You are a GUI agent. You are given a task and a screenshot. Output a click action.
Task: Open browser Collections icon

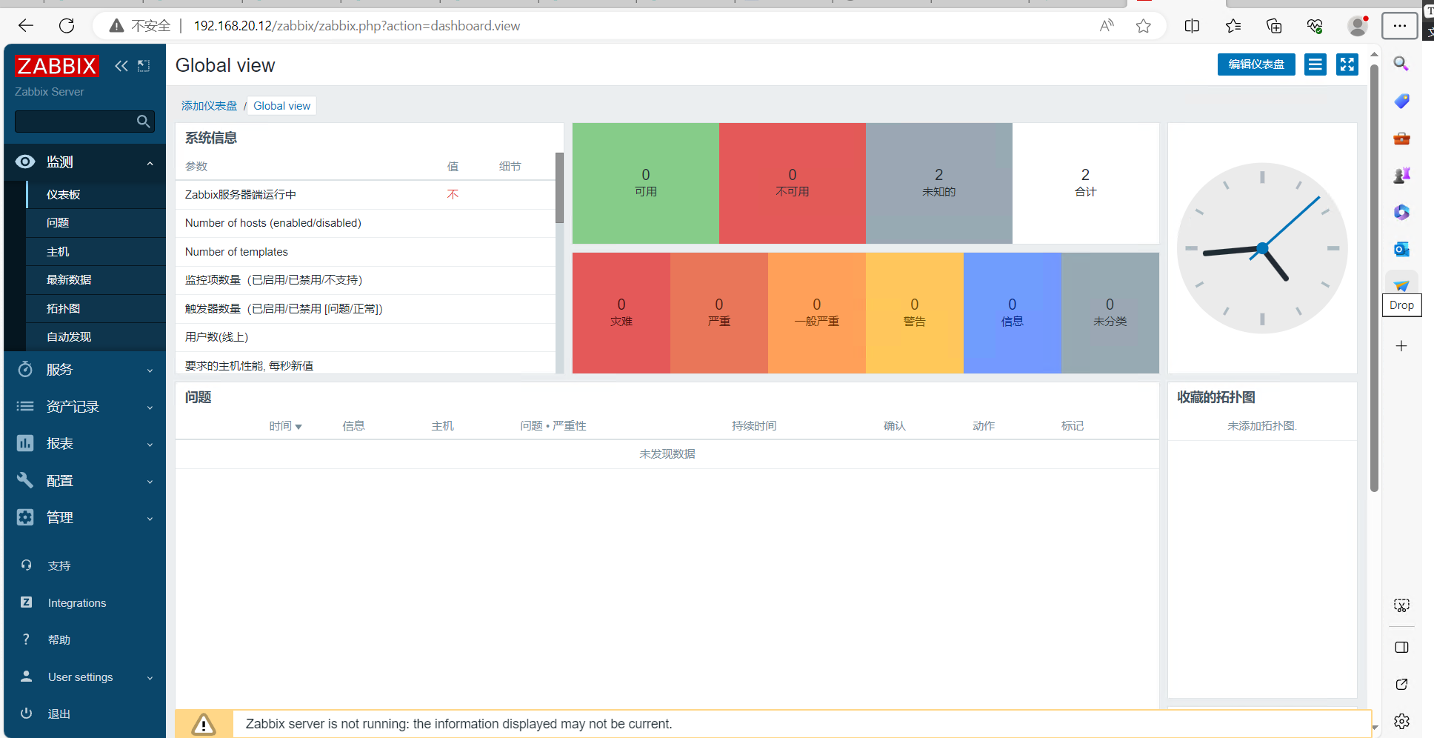pyautogui.click(x=1274, y=26)
